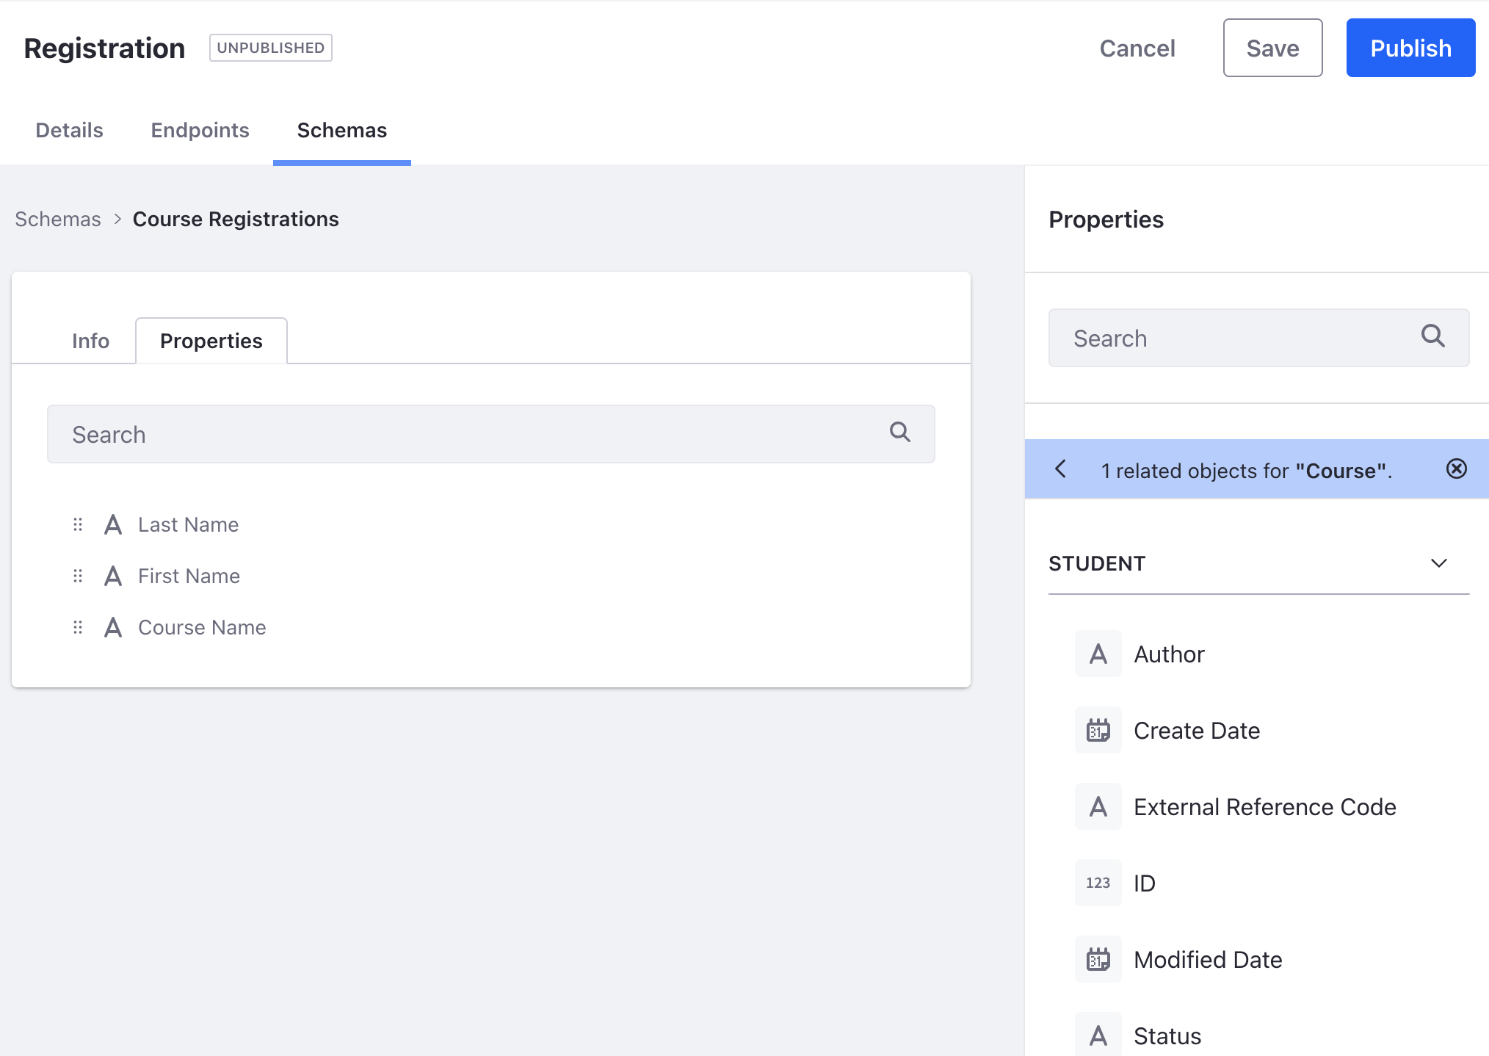Screen dimensions: 1489x1056
Task: Click the text icon next to Author
Action: [x=1098, y=654]
